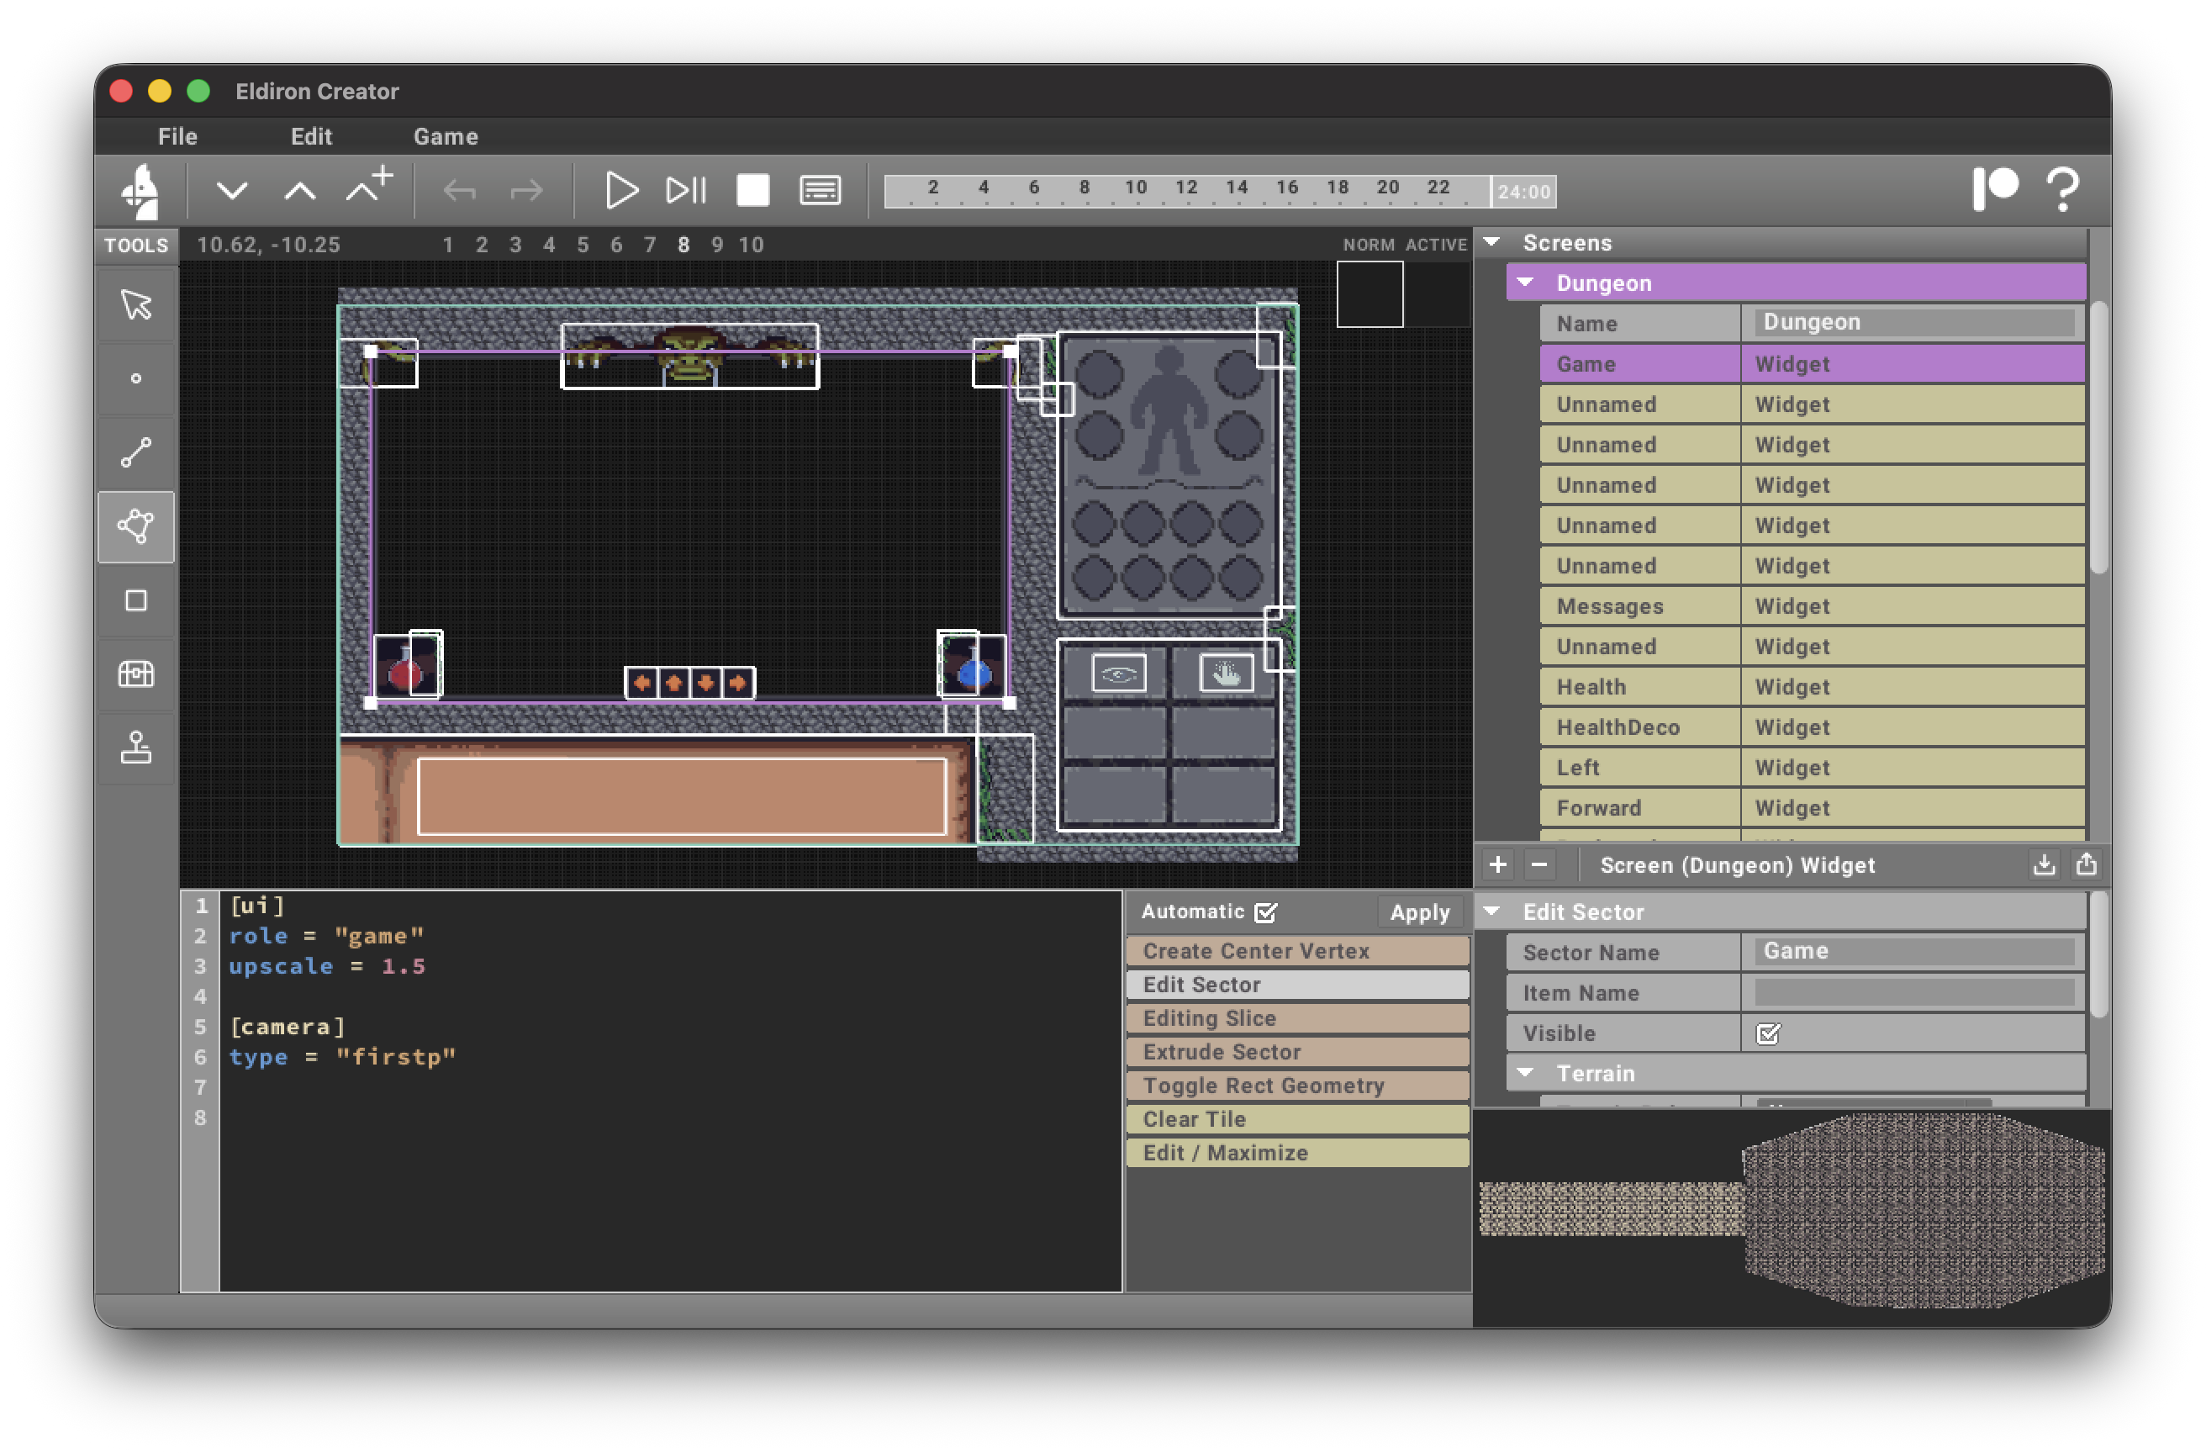
Task: Collapse the Screens panel header
Action: pos(1491,242)
